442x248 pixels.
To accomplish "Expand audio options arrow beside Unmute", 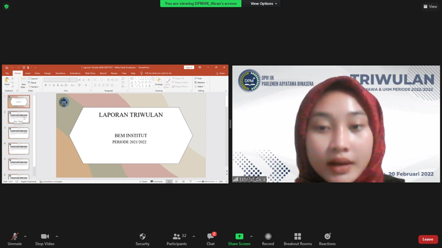I will [25, 236].
